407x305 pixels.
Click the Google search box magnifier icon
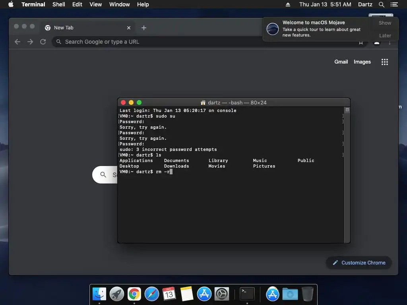click(x=103, y=175)
